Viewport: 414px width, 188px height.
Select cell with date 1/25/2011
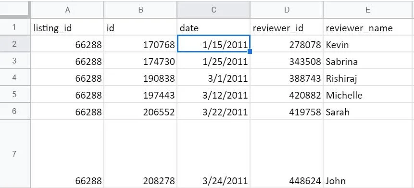pos(213,61)
